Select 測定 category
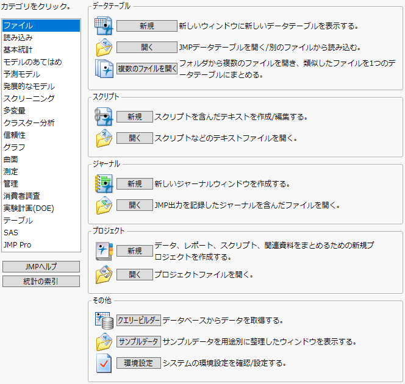Image resolution: width=405 pixels, height=384 pixels. [41, 172]
